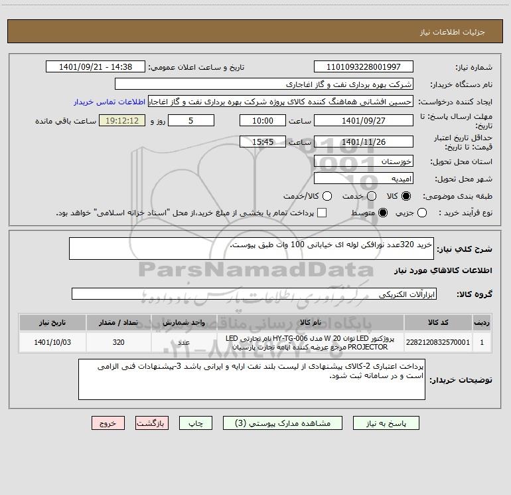
Task: Click the response deadline date 1401/09/27
Action: click(x=364, y=121)
